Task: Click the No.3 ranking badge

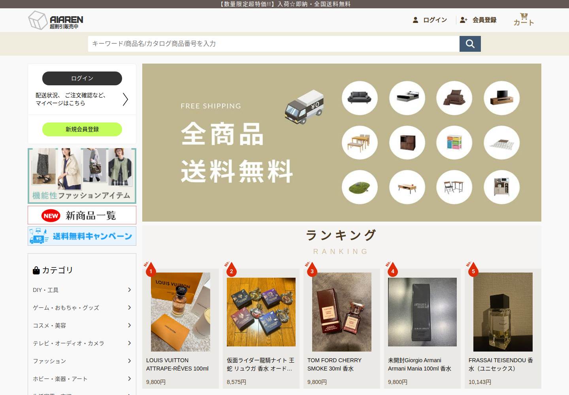Action: click(x=311, y=269)
